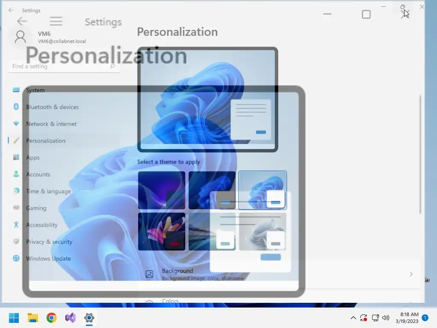437x328 pixels.
Task: Select Personalization in the sidebar
Action: (64, 141)
